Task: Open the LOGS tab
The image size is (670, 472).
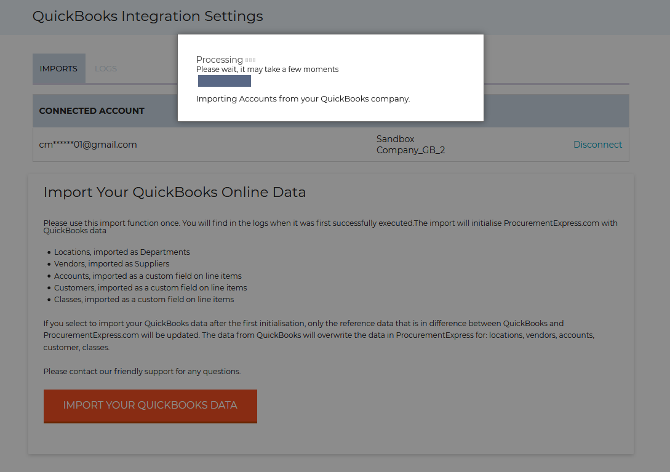Action: (x=106, y=68)
